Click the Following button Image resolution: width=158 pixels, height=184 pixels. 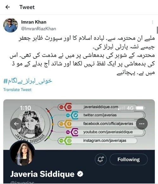click(129, 159)
